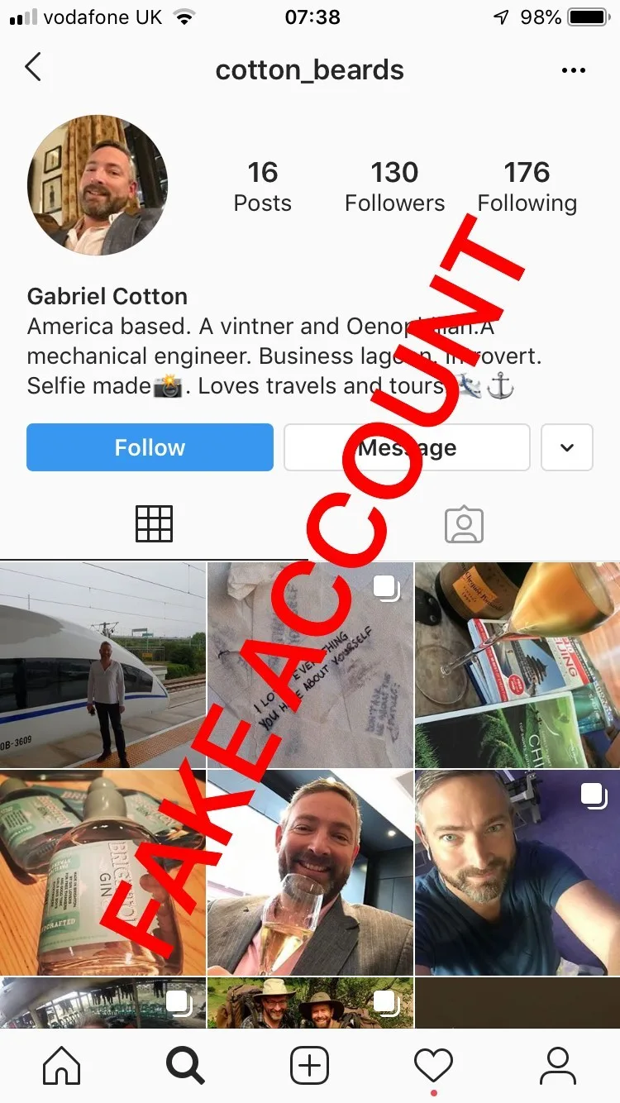Follow the cotton_beards account

pos(150,447)
